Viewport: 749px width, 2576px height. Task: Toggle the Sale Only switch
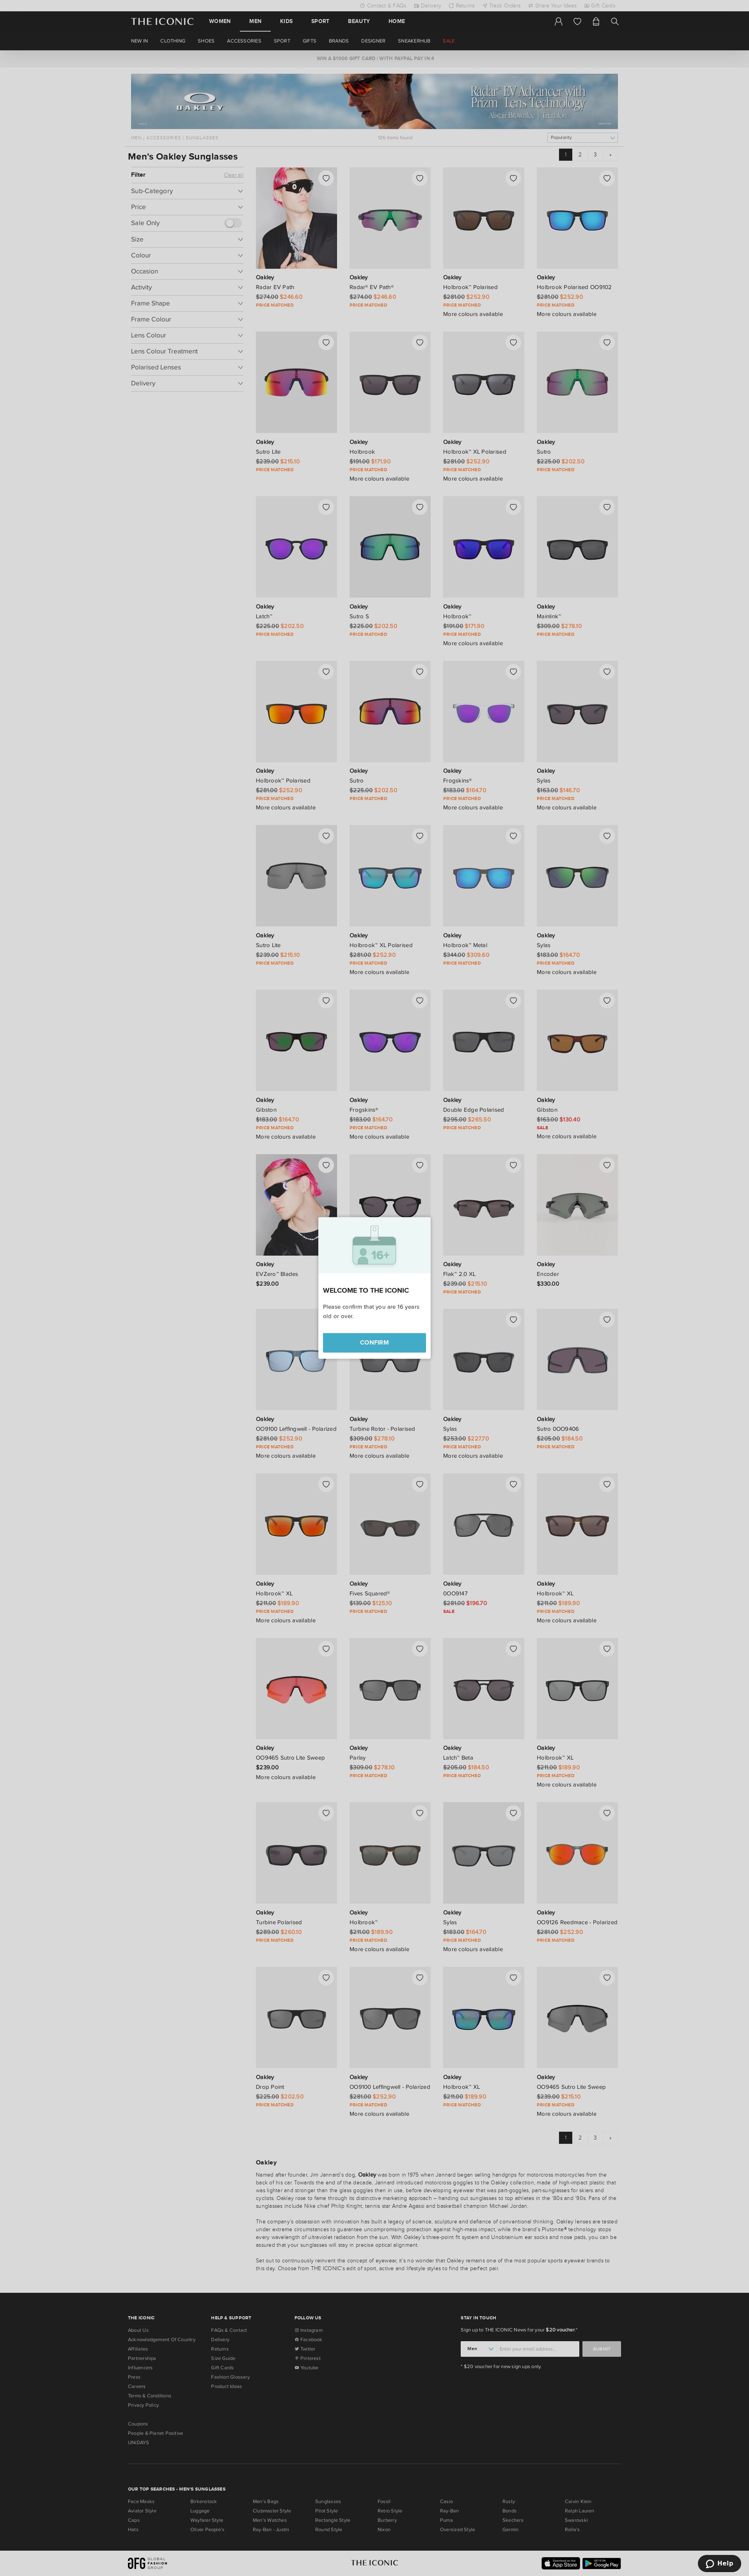[x=233, y=223]
